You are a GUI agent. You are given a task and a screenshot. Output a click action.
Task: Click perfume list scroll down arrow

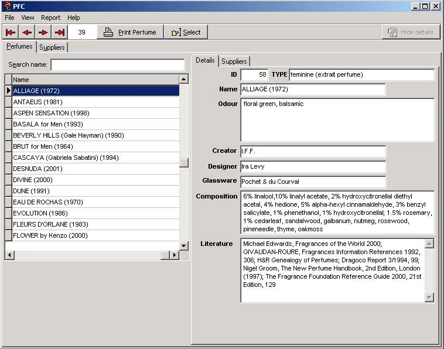tap(184, 246)
